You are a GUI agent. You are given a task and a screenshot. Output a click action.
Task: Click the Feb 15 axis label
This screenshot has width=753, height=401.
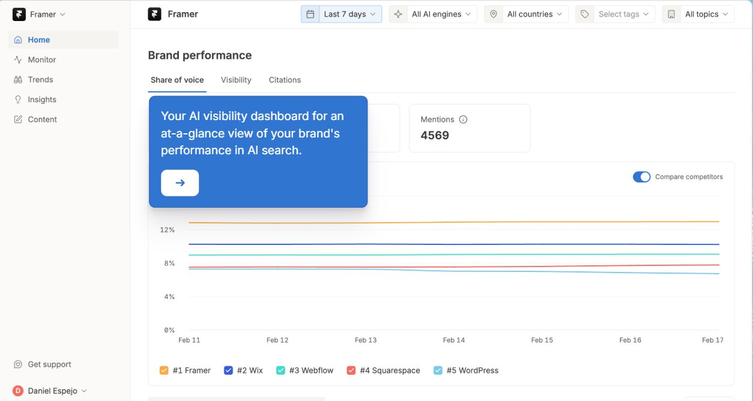pos(542,340)
